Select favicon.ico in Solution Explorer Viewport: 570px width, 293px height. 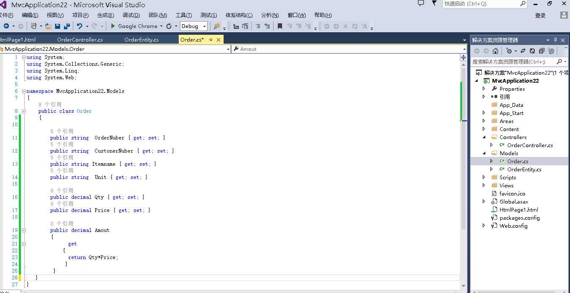(x=512, y=194)
